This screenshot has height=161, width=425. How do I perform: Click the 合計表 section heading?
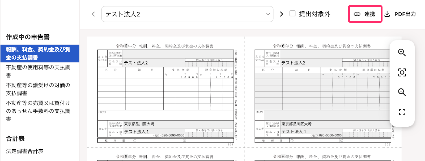click(x=15, y=139)
